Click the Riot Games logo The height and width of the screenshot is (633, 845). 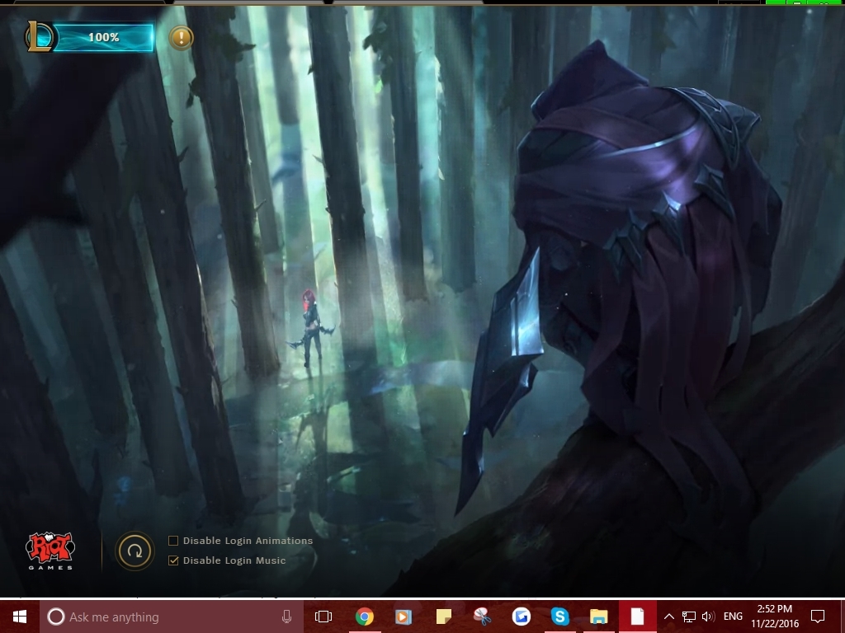[50, 551]
